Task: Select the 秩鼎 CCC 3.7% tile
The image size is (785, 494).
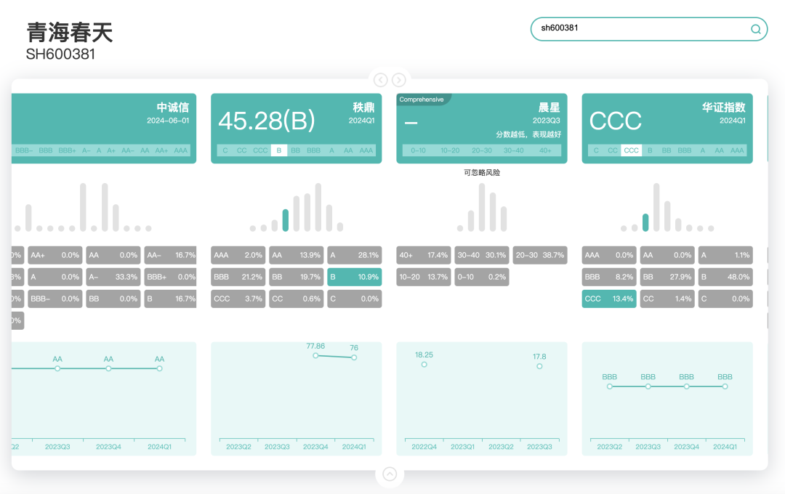Action: click(x=238, y=299)
